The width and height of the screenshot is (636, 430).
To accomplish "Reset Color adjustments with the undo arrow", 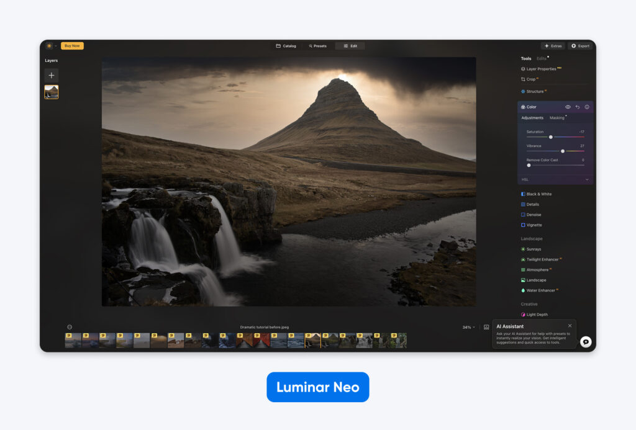I will click(x=577, y=107).
